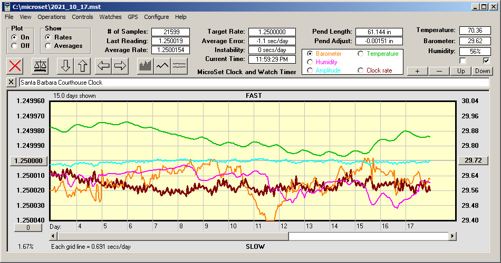
Task: Open the GPS menu
Action: [133, 17]
